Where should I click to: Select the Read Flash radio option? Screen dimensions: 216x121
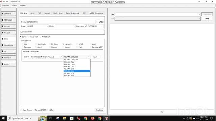pos(29,37)
